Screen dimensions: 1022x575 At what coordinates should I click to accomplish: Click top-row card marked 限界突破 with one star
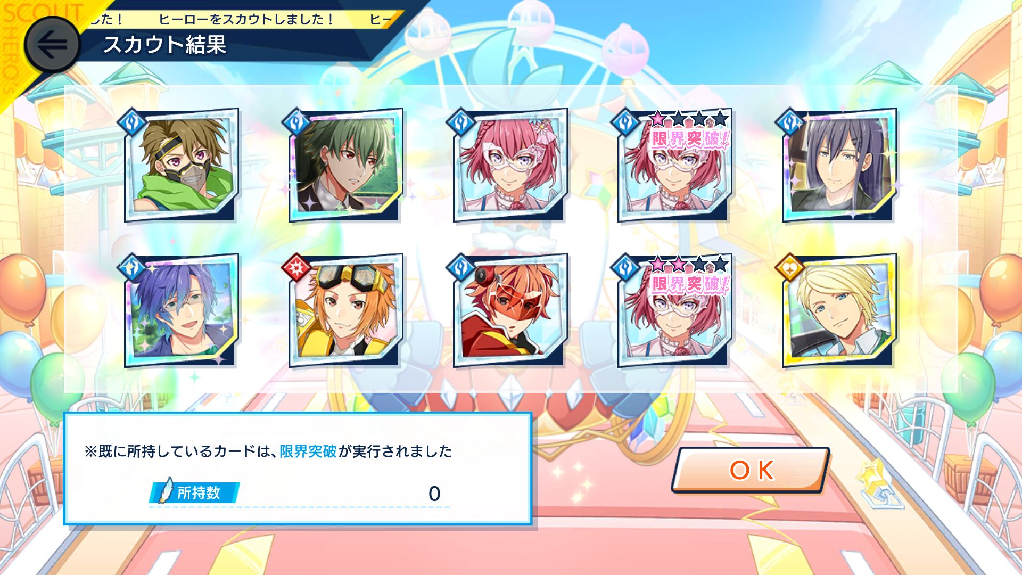[675, 165]
